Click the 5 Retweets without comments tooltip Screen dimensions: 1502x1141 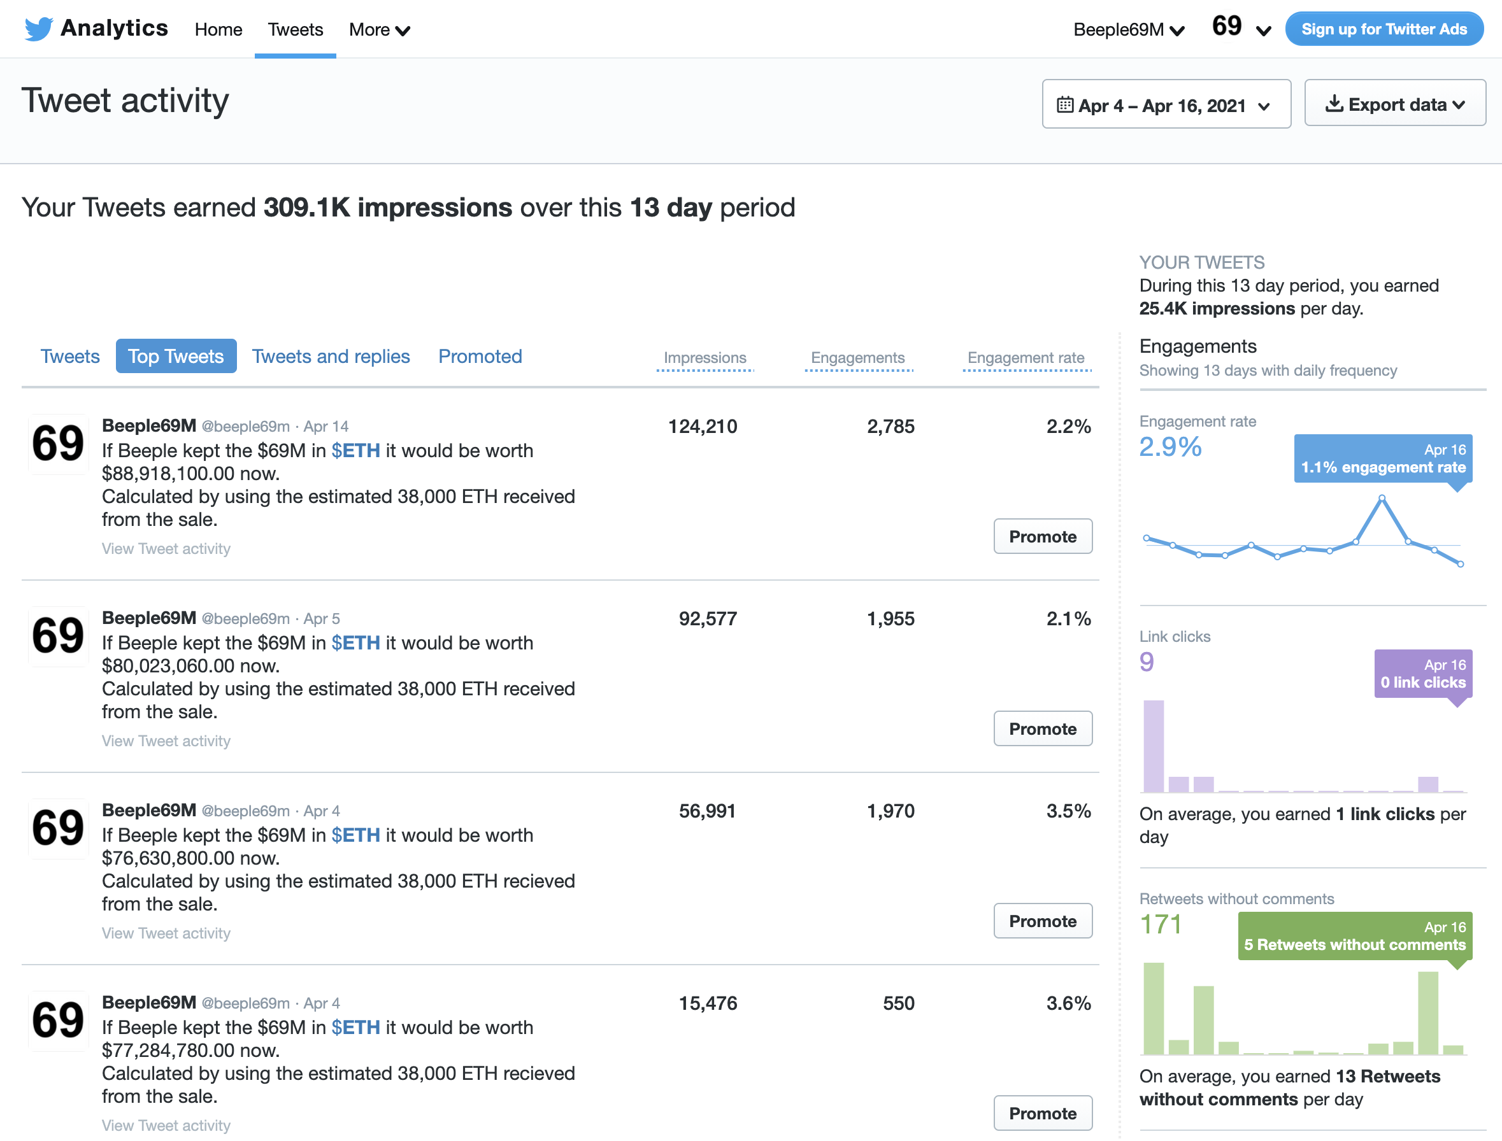(1355, 936)
